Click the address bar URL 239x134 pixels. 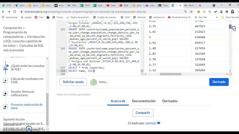[x=85, y=12]
